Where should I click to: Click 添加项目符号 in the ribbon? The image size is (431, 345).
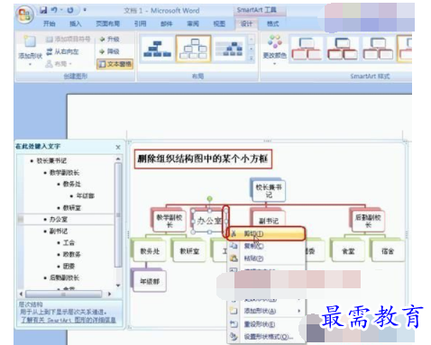tap(68, 39)
